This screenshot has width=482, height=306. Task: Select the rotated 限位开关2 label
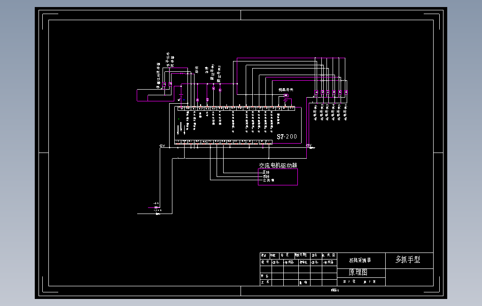219,74
